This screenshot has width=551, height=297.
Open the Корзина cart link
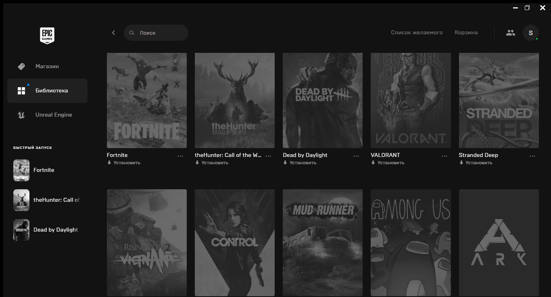pyautogui.click(x=466, y=33)
